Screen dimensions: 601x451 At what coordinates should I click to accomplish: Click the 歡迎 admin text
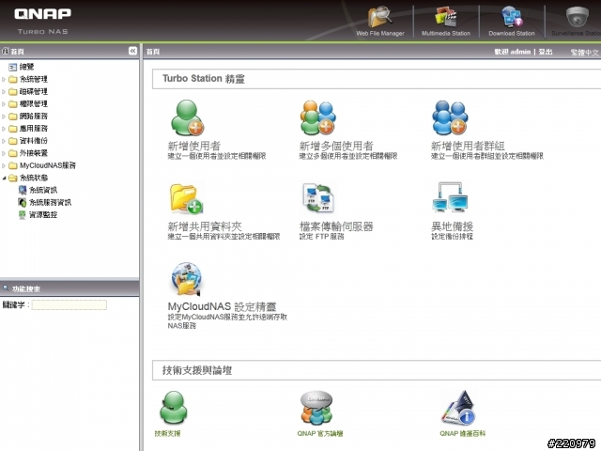coord(513,52)
